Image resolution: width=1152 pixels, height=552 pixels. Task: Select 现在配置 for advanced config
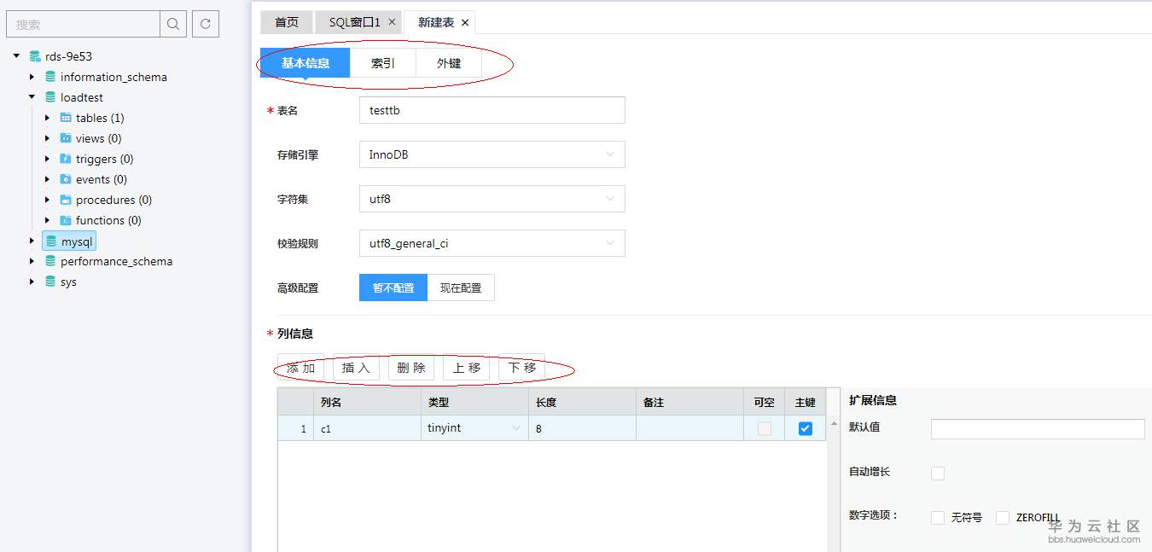click(x=461, y=288)
